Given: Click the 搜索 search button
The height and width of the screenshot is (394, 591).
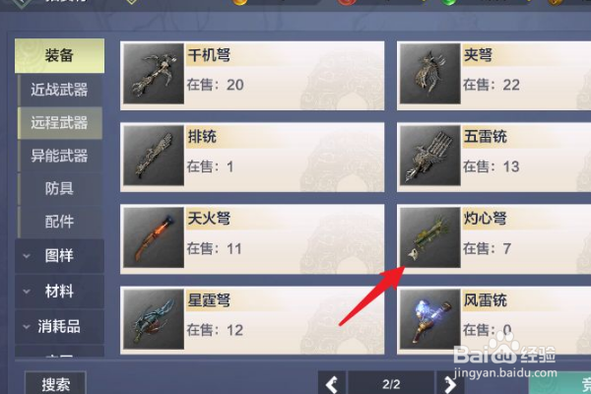Looking at the screenshot, I should coord(55,383).
